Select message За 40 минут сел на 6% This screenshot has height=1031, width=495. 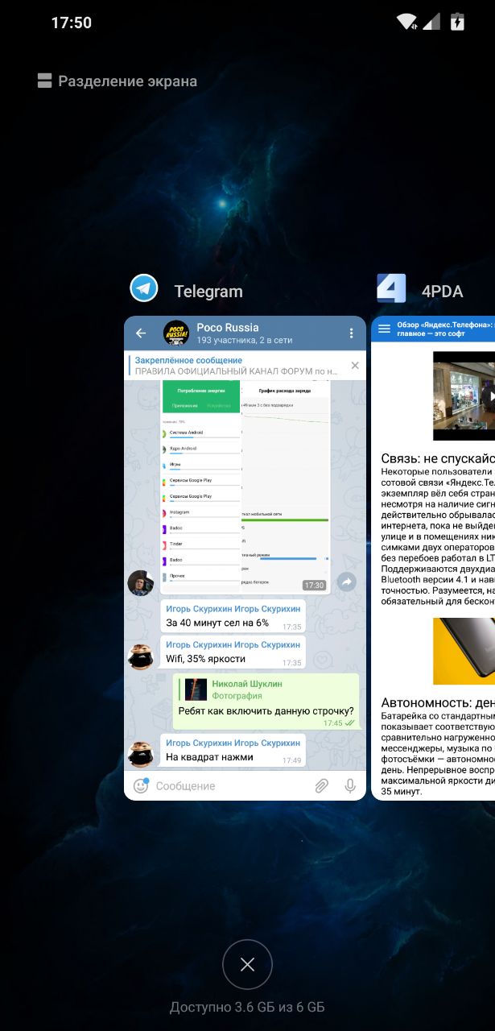[232, 616]
